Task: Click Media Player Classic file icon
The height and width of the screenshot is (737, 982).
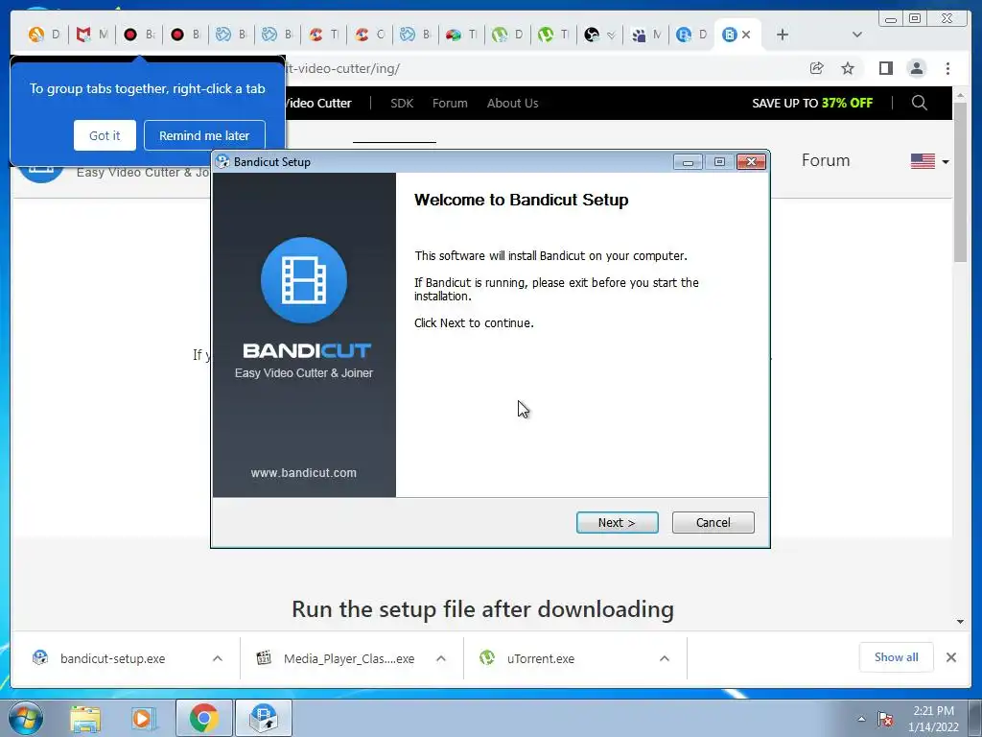Action: pos(264,658)
